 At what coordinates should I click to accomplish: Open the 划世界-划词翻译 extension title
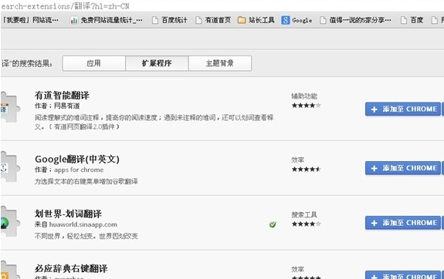pos(68,213)
